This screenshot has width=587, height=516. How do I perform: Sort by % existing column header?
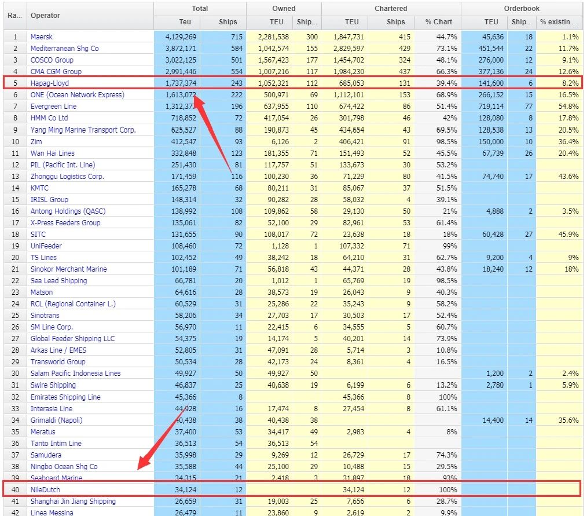click(559, 22)
